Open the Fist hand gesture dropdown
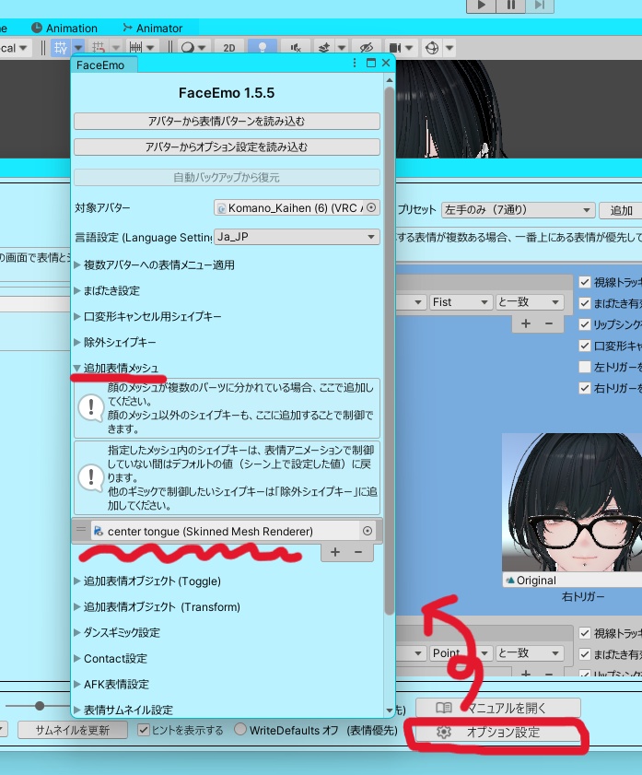This screenshot has height=775, width=642. click(461, 302)
